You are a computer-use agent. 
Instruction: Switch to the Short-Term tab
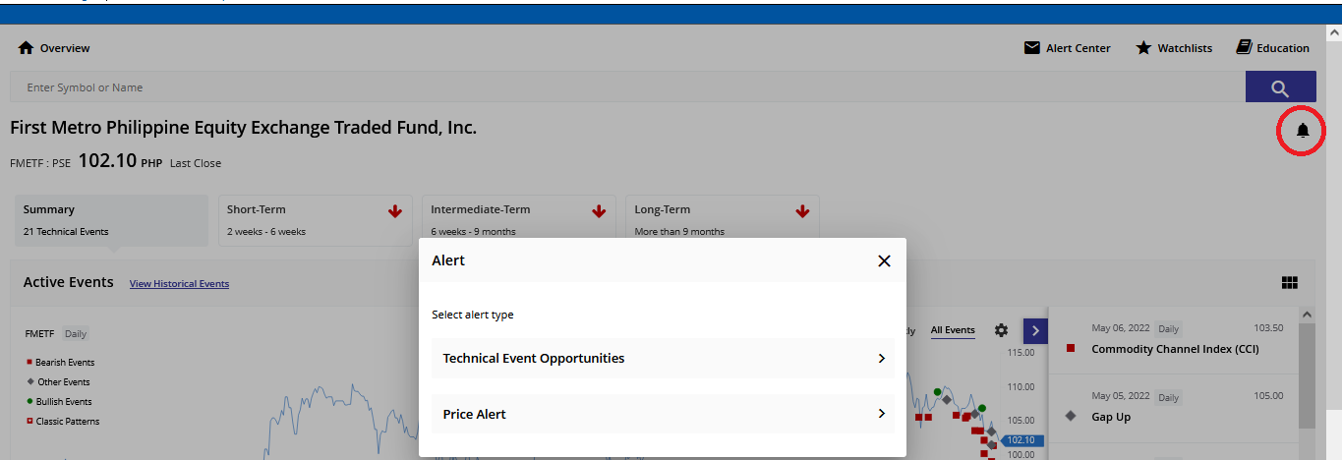(x=315, y=220)
